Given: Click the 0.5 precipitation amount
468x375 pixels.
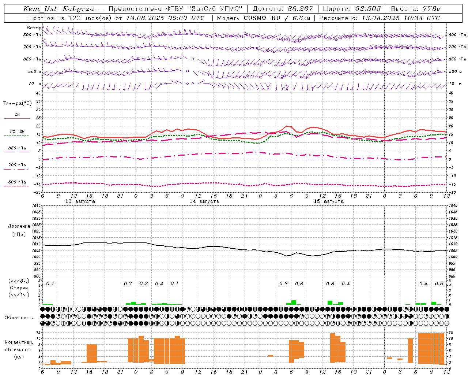Looking at the screenshot, I should coord(439,284).
